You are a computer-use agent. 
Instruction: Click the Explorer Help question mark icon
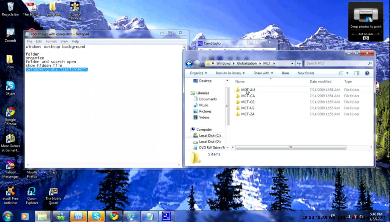(367, 73)
